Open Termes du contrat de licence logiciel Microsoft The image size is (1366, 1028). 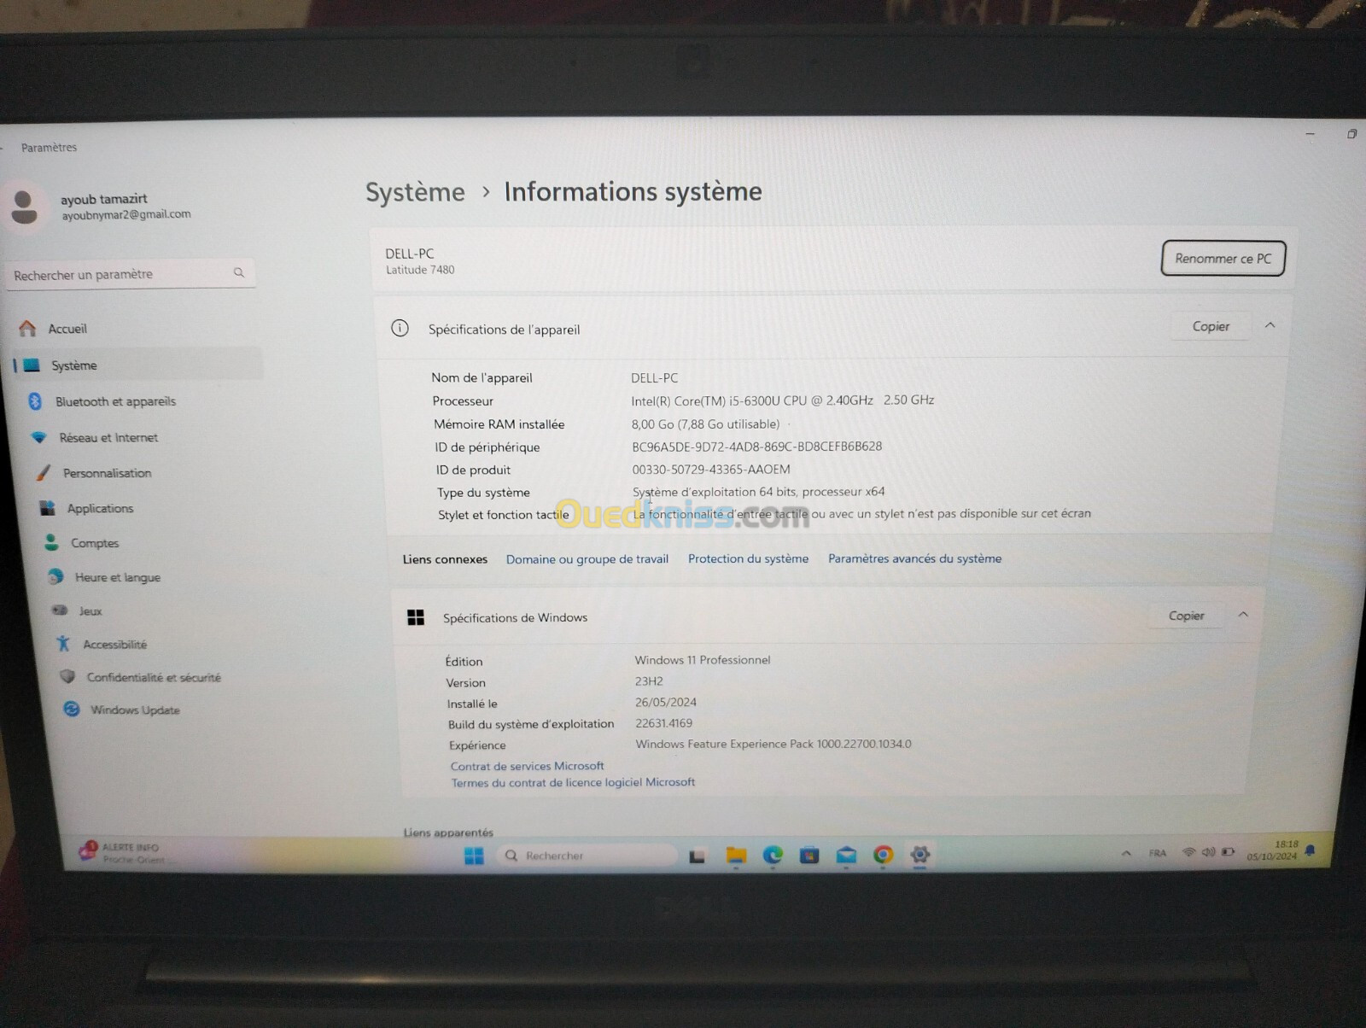(x=573, y=782)
